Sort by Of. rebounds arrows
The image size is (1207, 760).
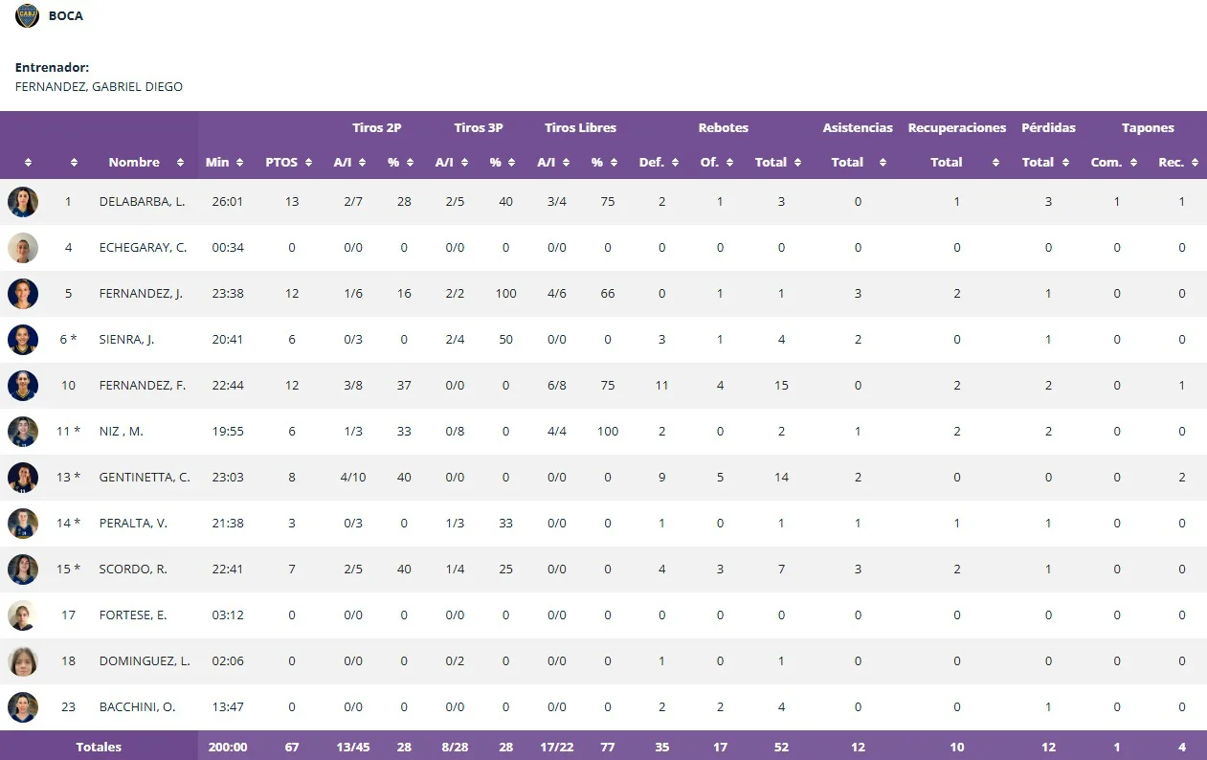coord(729,163)
